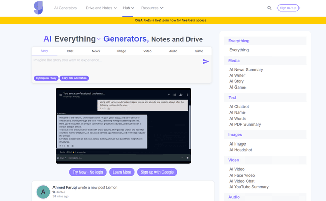Open AI Face Video in sidebar
This screenshot has height=201, width=326.
pos(242,175)
